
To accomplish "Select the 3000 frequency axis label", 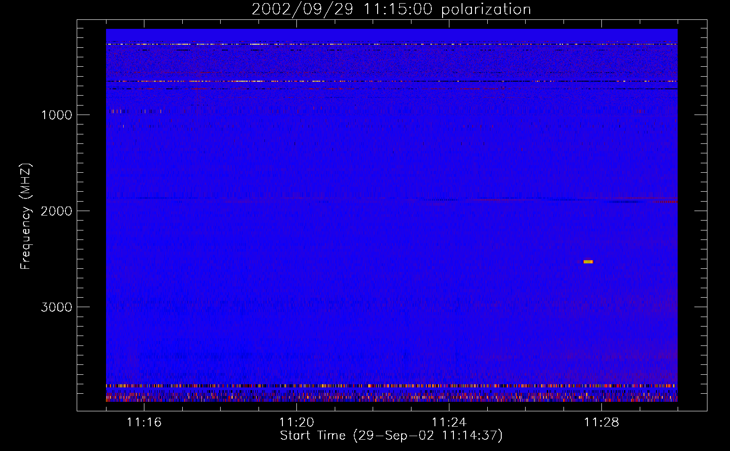I will [x=56, y=307].
